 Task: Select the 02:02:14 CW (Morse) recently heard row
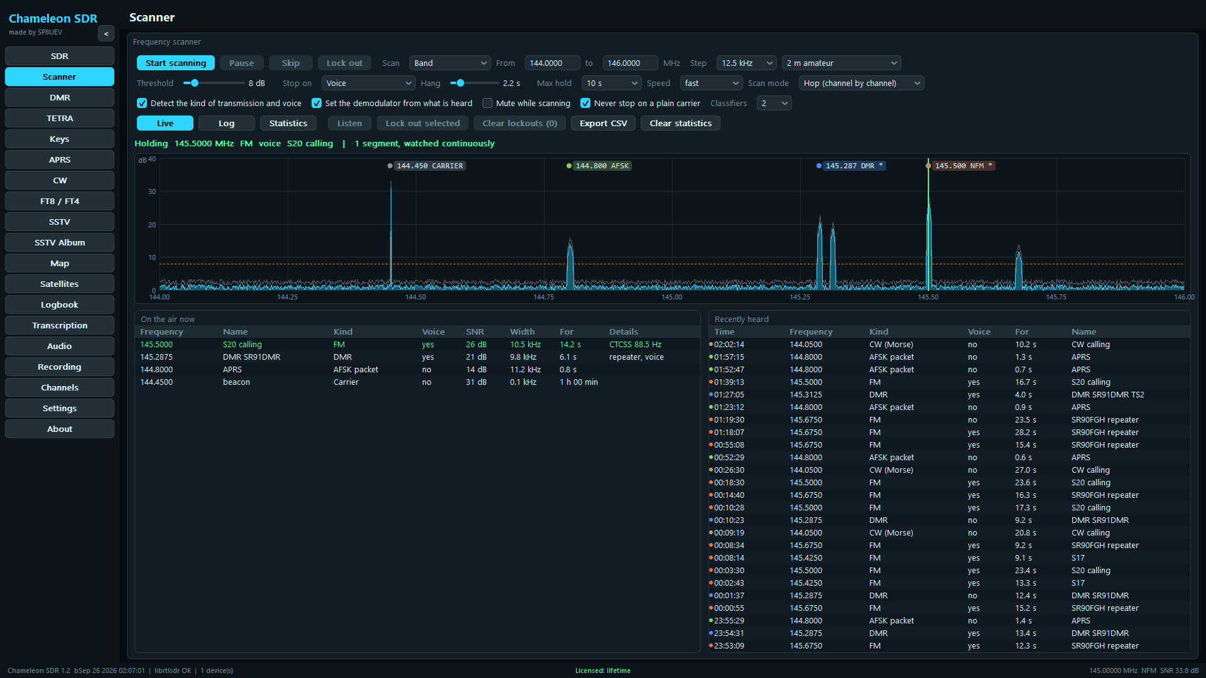(950, 345)
